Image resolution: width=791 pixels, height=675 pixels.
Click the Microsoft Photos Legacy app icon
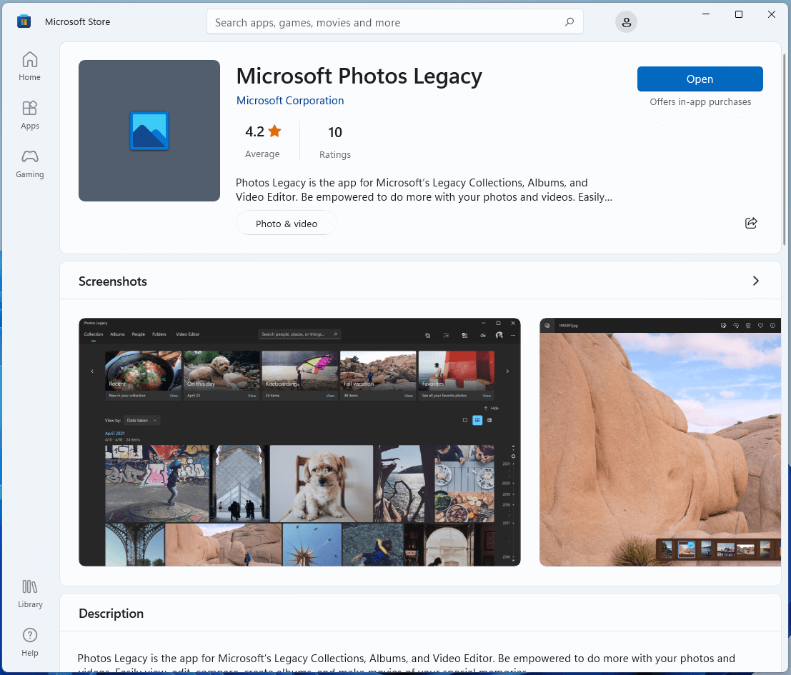click(149, 131)
